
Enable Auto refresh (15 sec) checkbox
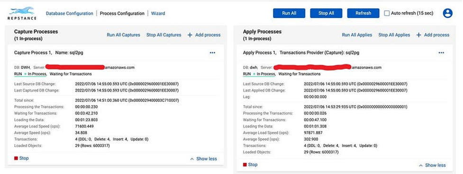point(387,13)
